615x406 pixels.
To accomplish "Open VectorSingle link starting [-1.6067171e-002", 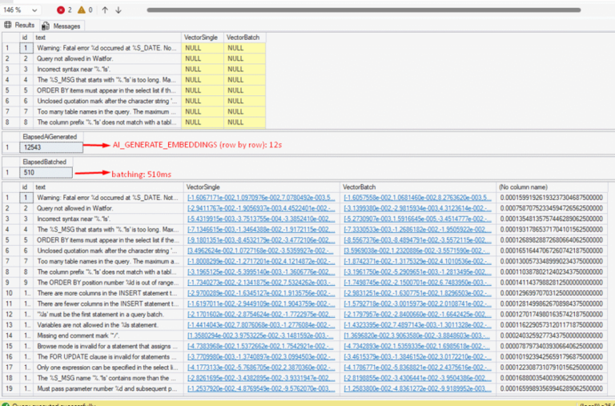I will [261, 198].
